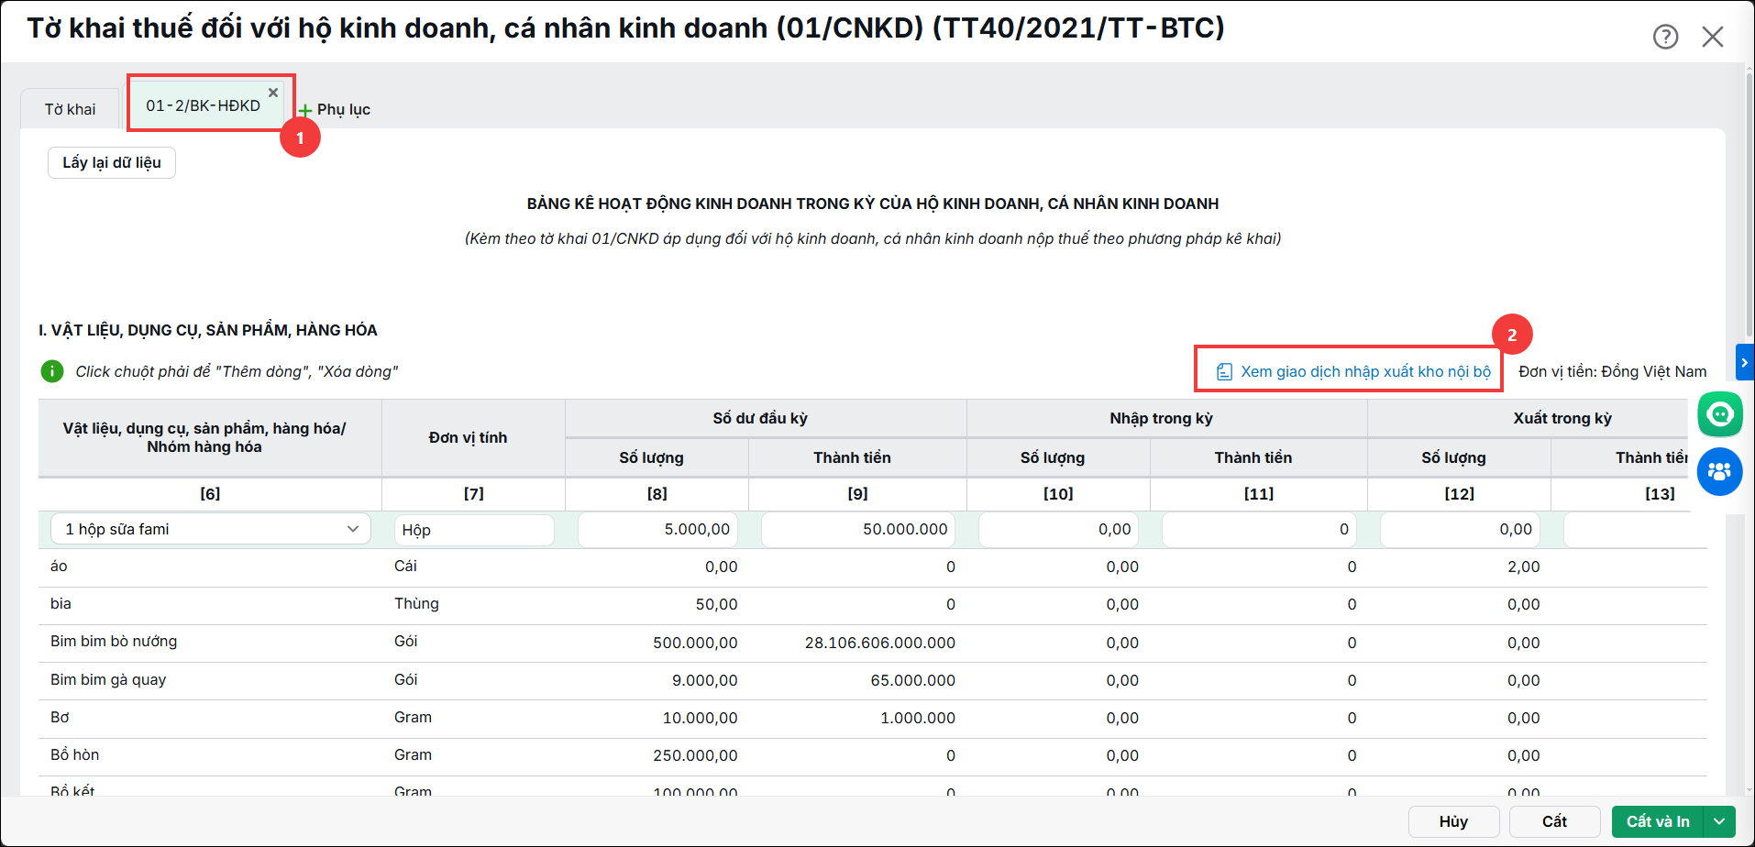This screenshot has height=847, width=1755.
Task: Switch to the Tờ khai tab
Action: [x=71, y=109]
